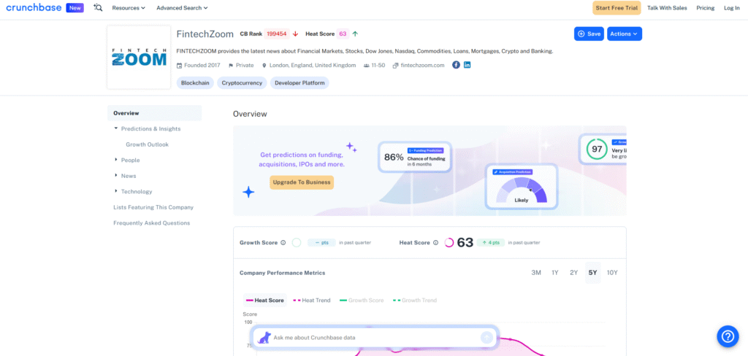
Task: Click the 86% funding prediction card
Action: [x=415, y=157]
